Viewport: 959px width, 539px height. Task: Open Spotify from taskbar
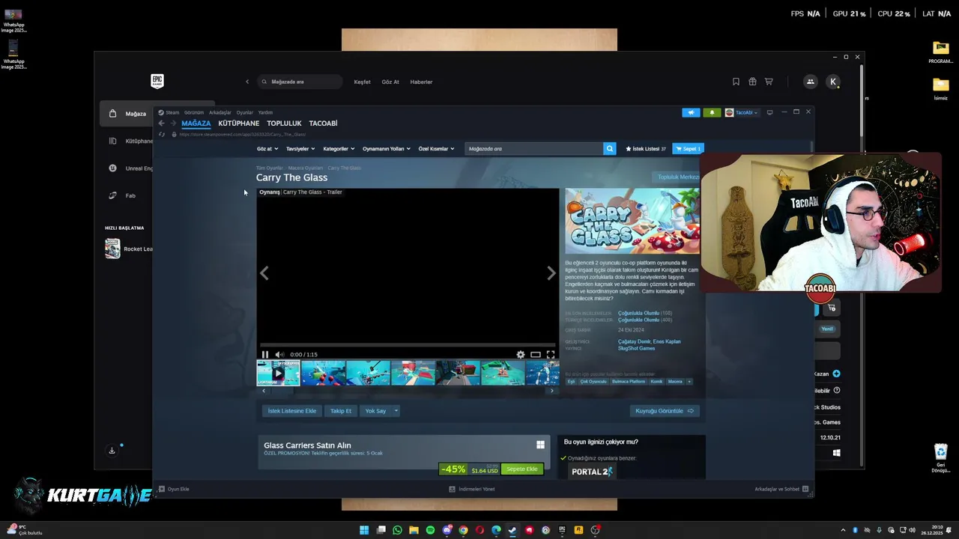[430, 530]
